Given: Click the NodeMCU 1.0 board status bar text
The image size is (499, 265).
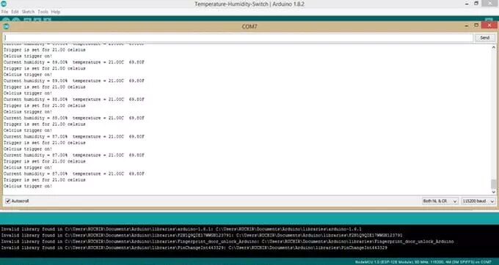Looking at the screenshot, I should pyautogui.click(x=423, y=262).
